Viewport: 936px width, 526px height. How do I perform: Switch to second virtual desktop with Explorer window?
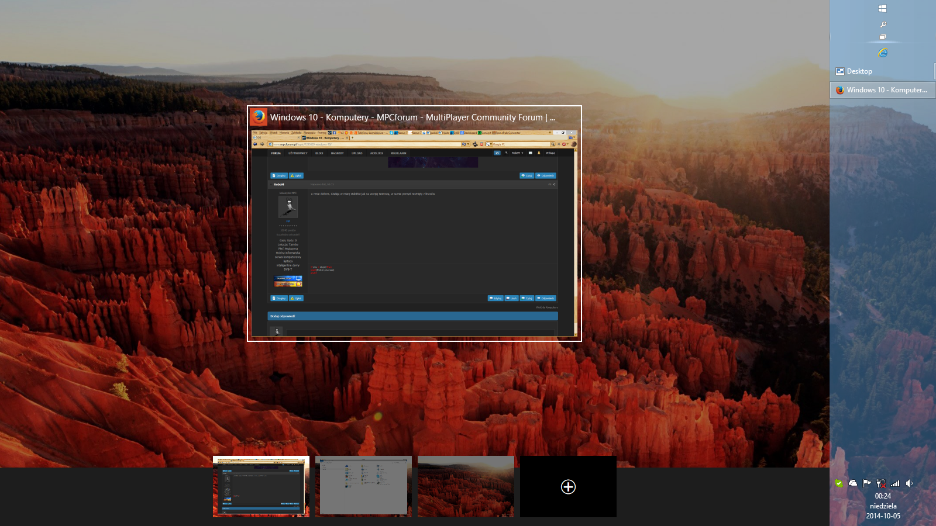[x=363, y=486]
